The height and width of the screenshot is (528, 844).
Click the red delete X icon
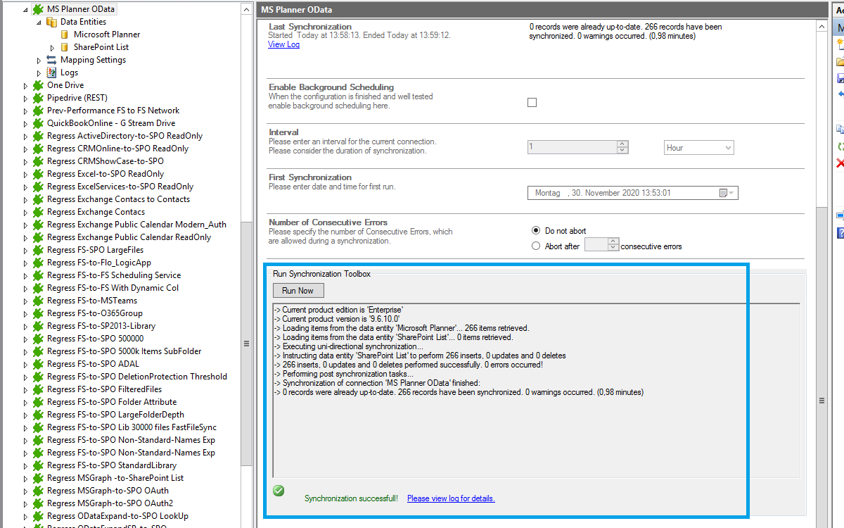pos(840,163)
